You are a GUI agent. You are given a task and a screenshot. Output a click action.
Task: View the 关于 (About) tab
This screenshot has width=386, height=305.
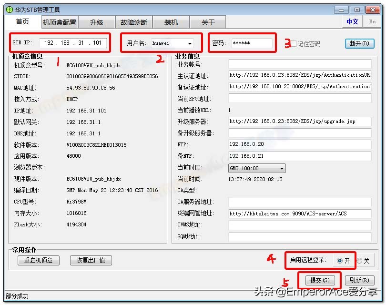point(206,22)
